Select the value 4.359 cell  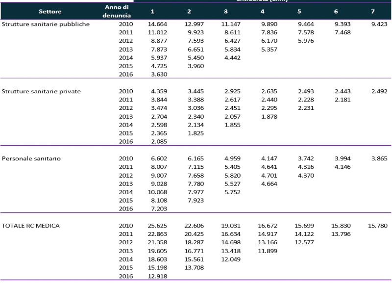pyautogui.click(x=159, y=91)
